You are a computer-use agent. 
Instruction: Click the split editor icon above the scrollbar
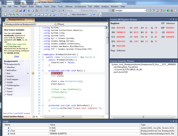click(107, 28)
